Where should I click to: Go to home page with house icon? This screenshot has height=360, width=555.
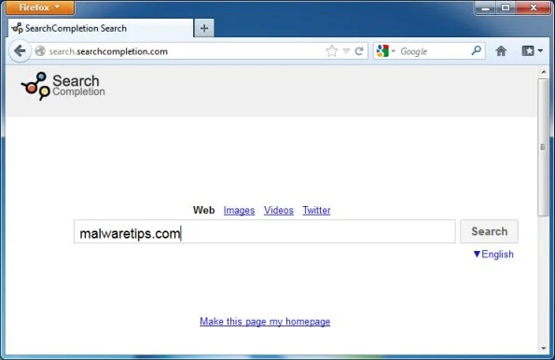tap(501, 51)
